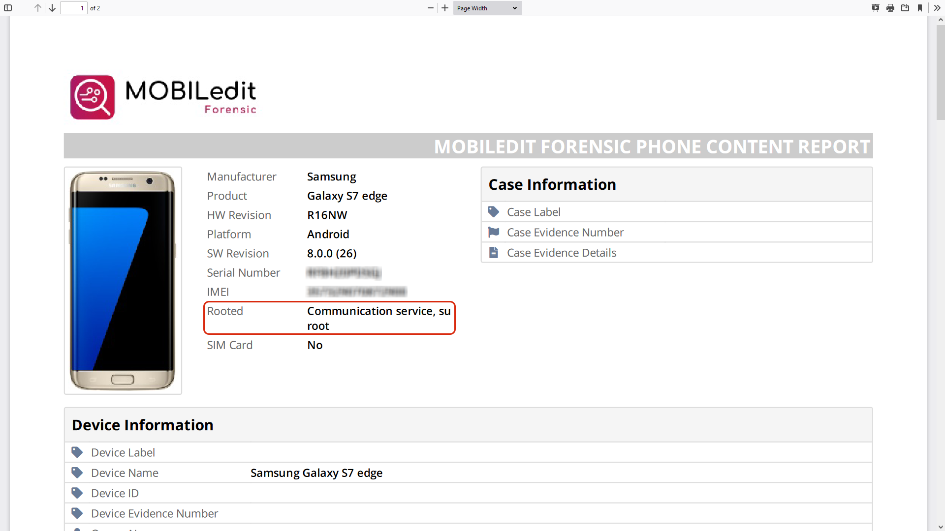Go to the previous page with up arrow
The height and width of the screenshot is (531, 945).
coord(37,8)
